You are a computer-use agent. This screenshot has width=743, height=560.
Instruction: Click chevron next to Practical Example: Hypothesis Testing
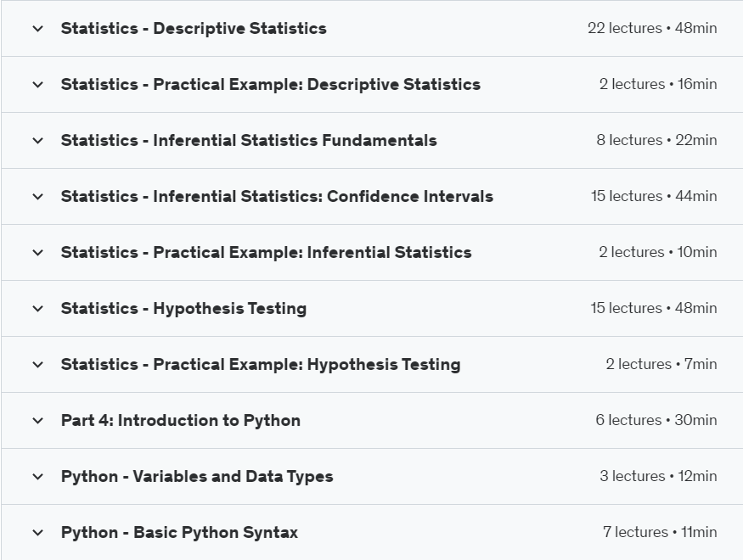(37, 365)
